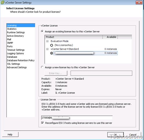Viewport: 144px width, 140px height.
Task: Click the 'Never' expiry value
Action: click(x=58, y=89)
